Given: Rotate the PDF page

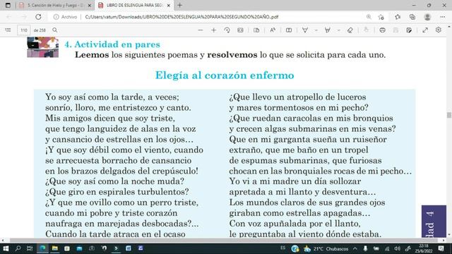Looking at the screenshot, I should pyautogui.click(x=227, y=30).
